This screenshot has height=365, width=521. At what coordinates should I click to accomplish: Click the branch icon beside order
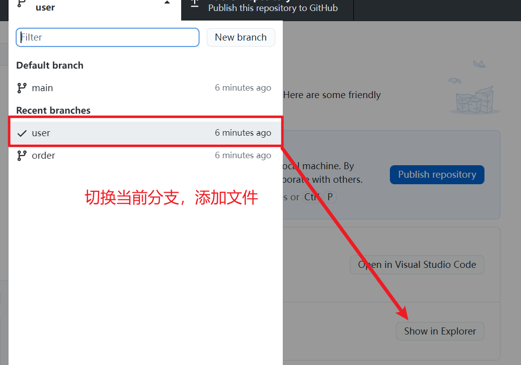tap(22, 156)
